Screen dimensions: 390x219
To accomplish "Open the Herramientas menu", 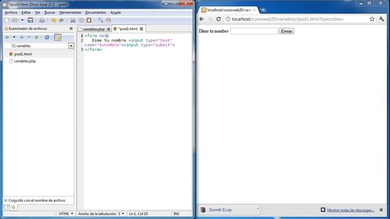I will pos(70,12).
